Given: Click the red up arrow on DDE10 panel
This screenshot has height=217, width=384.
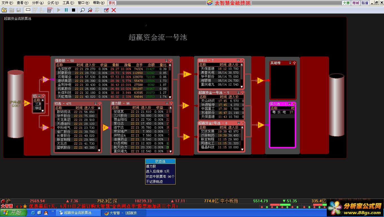Looking at the screenshot, I should (x=242, y=60).
